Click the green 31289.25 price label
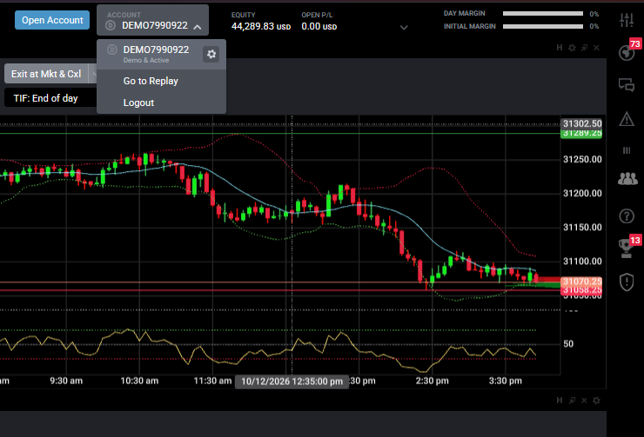Screen dimensions: 644x437 [581, 134]
